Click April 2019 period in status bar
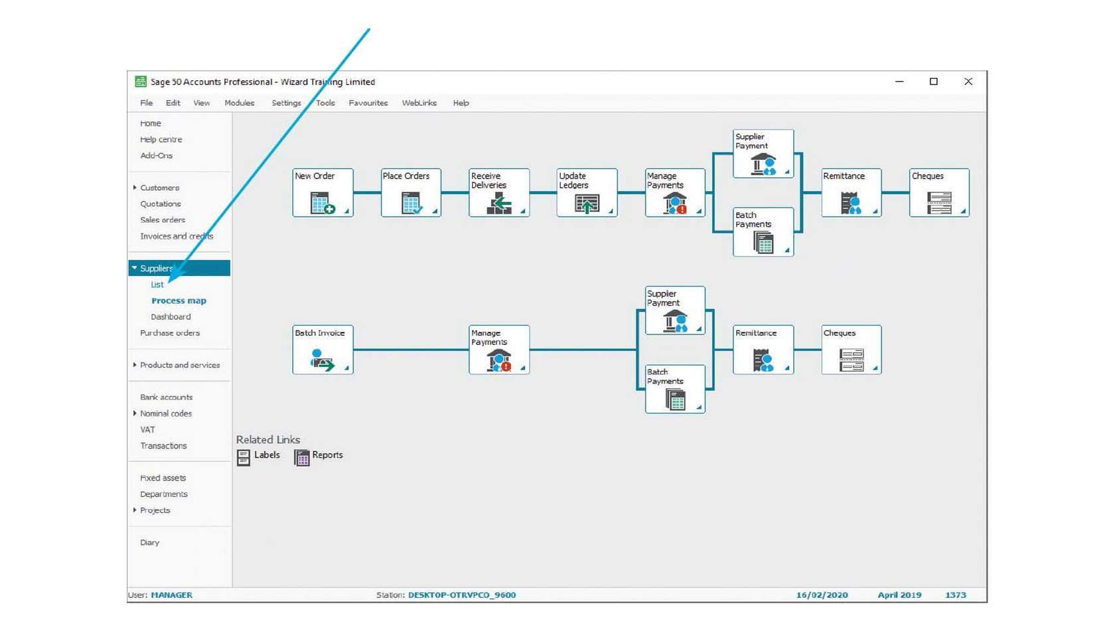The image size is (1115, 631). pyautogui.click(x=899, y=595)
